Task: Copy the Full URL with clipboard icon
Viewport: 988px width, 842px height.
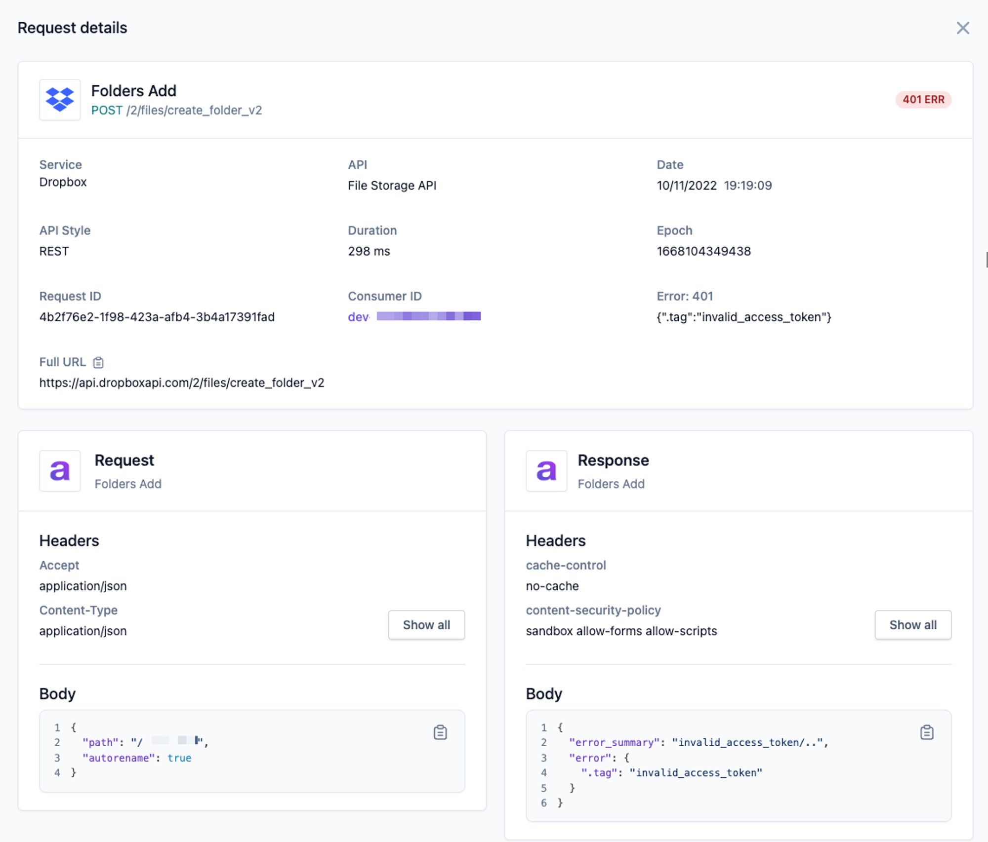Action: pos(98,362)
